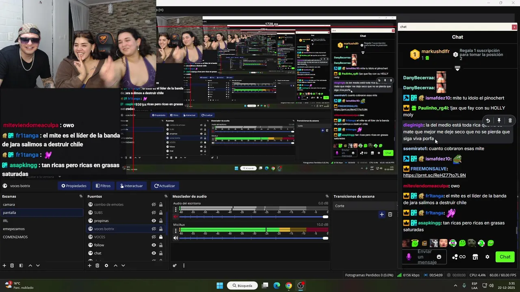The height and width of the screenshot is (292, 520).
Task: Open Mic/Aux three-dot options menu
Action: [175, 231]
